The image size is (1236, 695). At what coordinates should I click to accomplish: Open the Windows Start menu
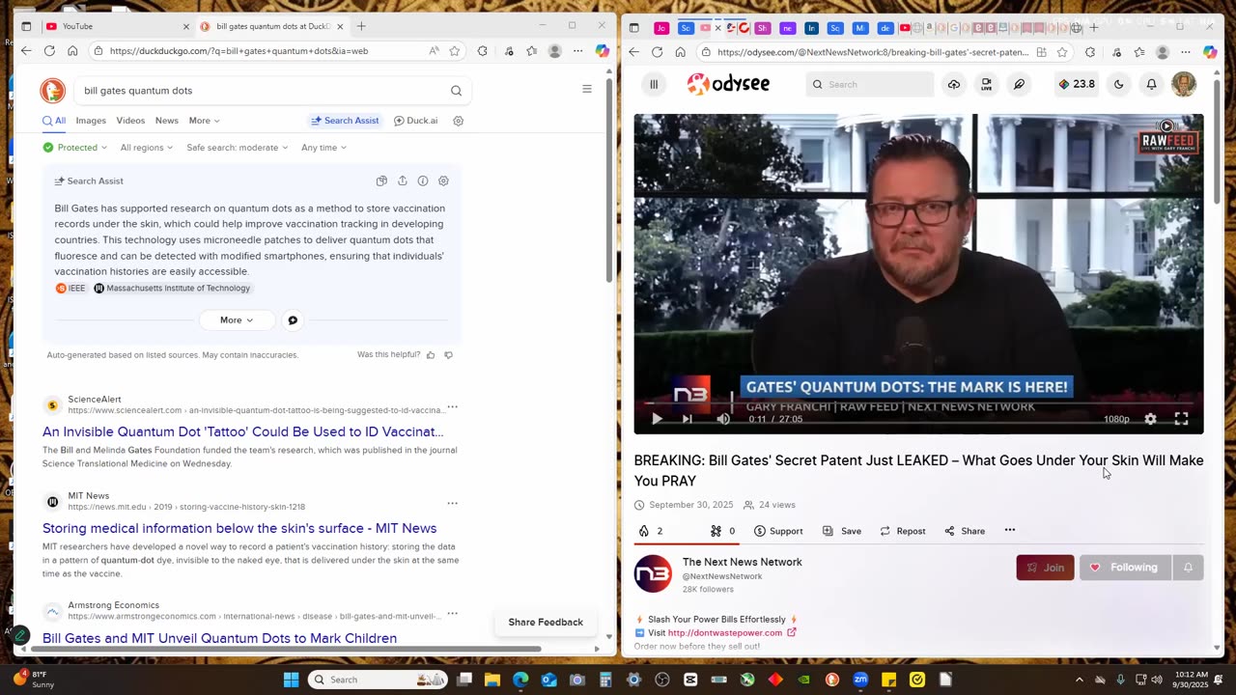pyautogui.click(x=291, y=680)
